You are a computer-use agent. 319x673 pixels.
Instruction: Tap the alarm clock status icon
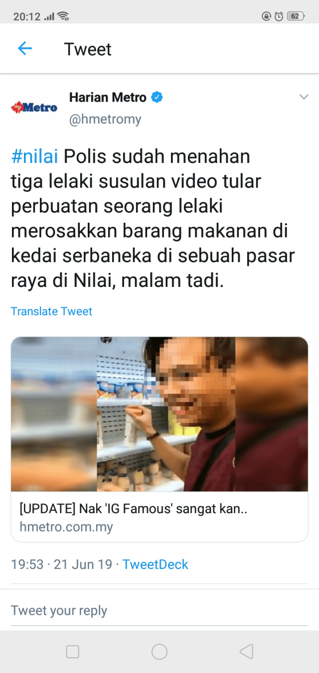tap(279, 16)
